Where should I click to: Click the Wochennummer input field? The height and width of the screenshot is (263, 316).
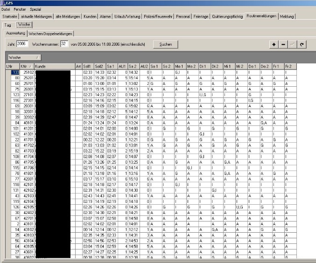(64, 44)
